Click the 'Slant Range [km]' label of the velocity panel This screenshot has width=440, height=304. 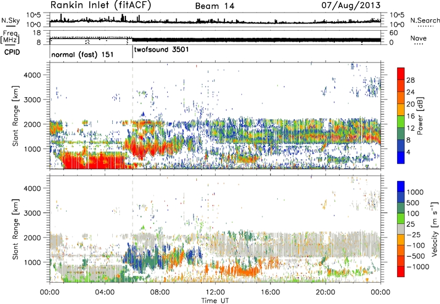15,229
